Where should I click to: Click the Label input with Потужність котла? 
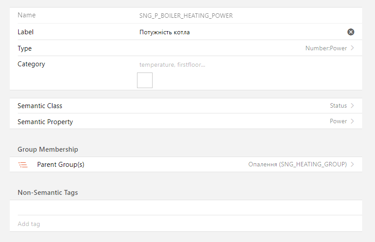pyautogui.click(x=240, y=32)
